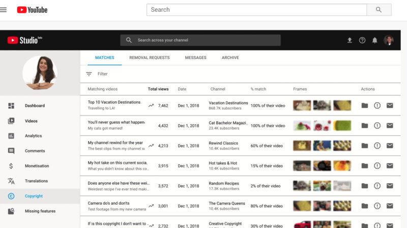Archive the Cat Bachelor Magazine match
407x228 pixels.
[365, 126]
